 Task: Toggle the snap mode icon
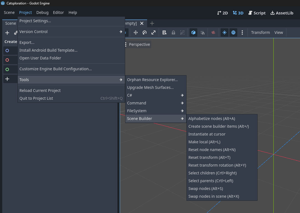pyautogui.click(x=202, y=32)
